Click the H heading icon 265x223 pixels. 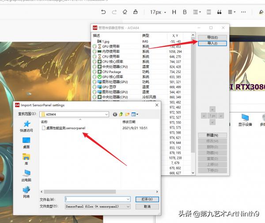pyautogui.click(x=174, y=12)
